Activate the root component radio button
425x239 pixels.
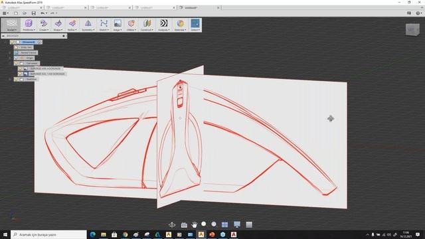40,42
